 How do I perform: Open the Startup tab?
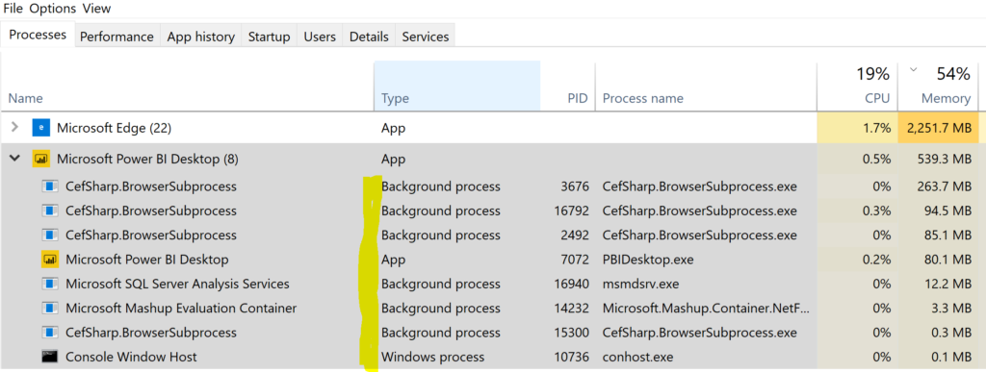(x=270, y=37)
